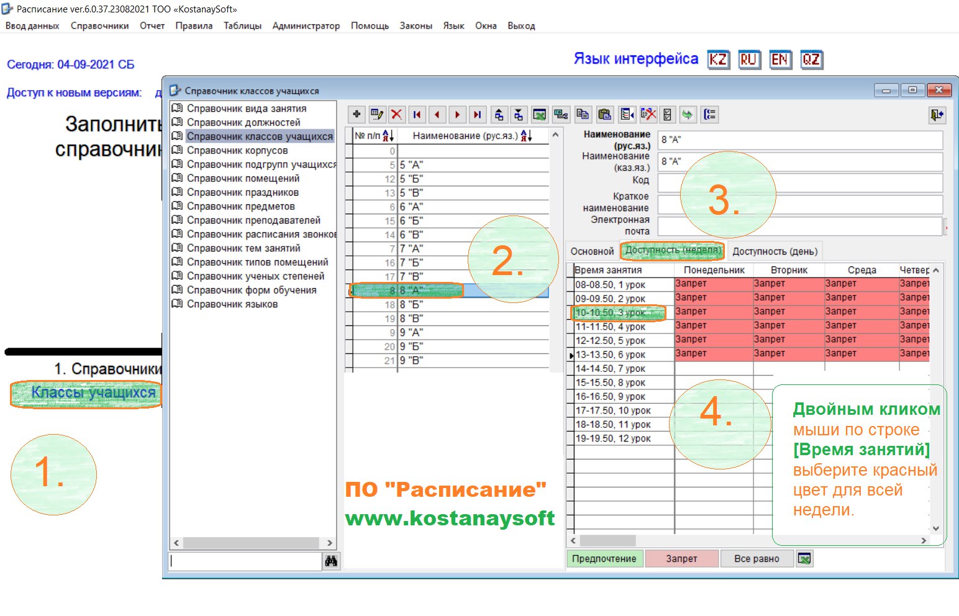Click red Запрет cell for Понедельник 1 урок

coord(714,284)
